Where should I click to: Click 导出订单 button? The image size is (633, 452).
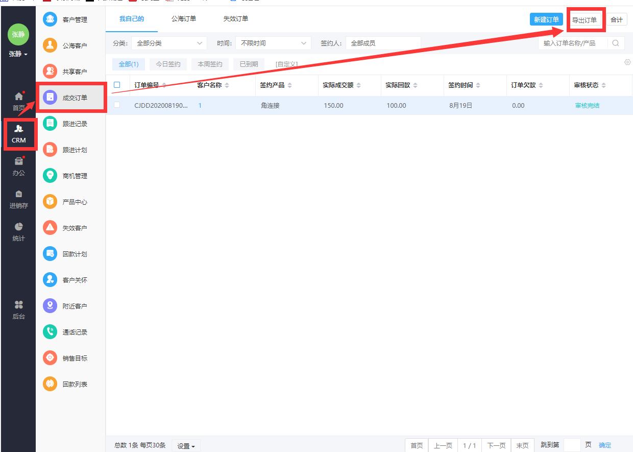pyautogui.click(x=585, y=20)
